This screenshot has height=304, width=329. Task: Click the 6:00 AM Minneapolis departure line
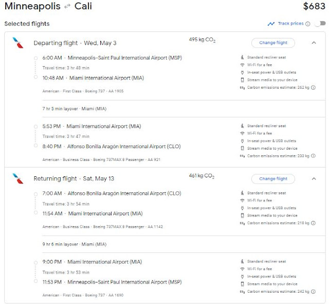tap(112, 58)
